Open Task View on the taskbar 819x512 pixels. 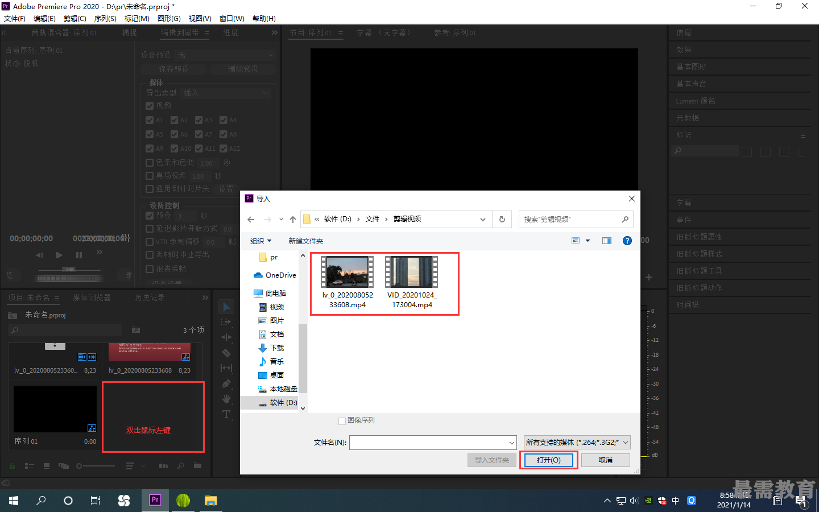pyautogui.click(x=96, y=500)
